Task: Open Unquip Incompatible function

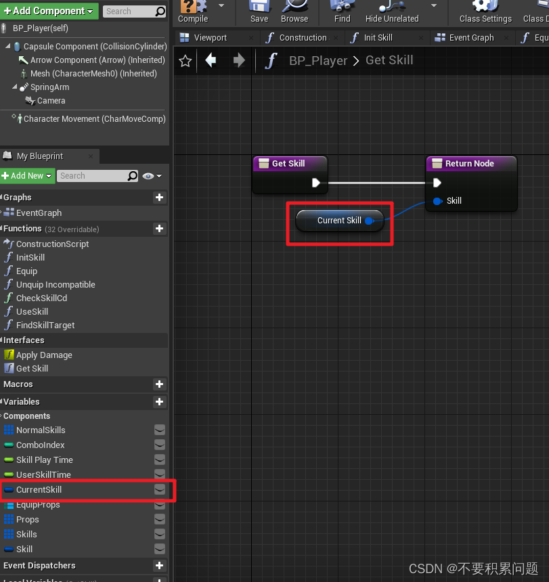Action: (56, 285)
